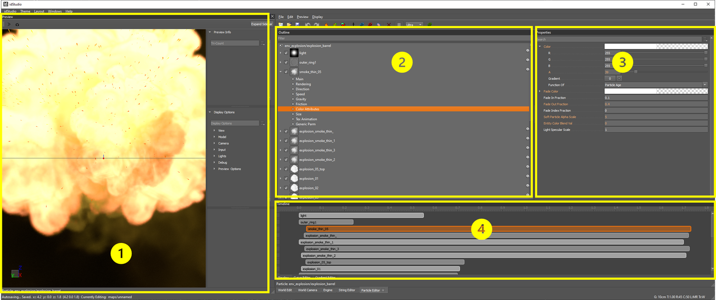Click the red X delete toolbar icon
The height and width of the screenshot is (300, 716).
click(389, 24)
